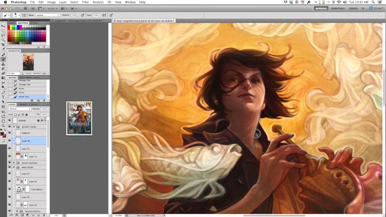The height and width of the screenshot is (217, 386).
Task: Create a new swatch in Swatches panel
Action: click(x=38, y=47)
